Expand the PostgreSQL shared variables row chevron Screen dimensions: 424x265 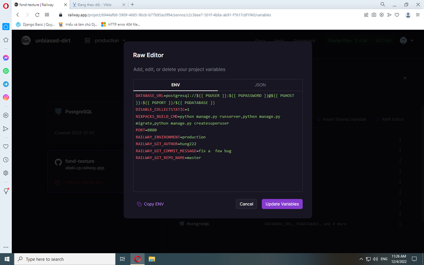400,224
